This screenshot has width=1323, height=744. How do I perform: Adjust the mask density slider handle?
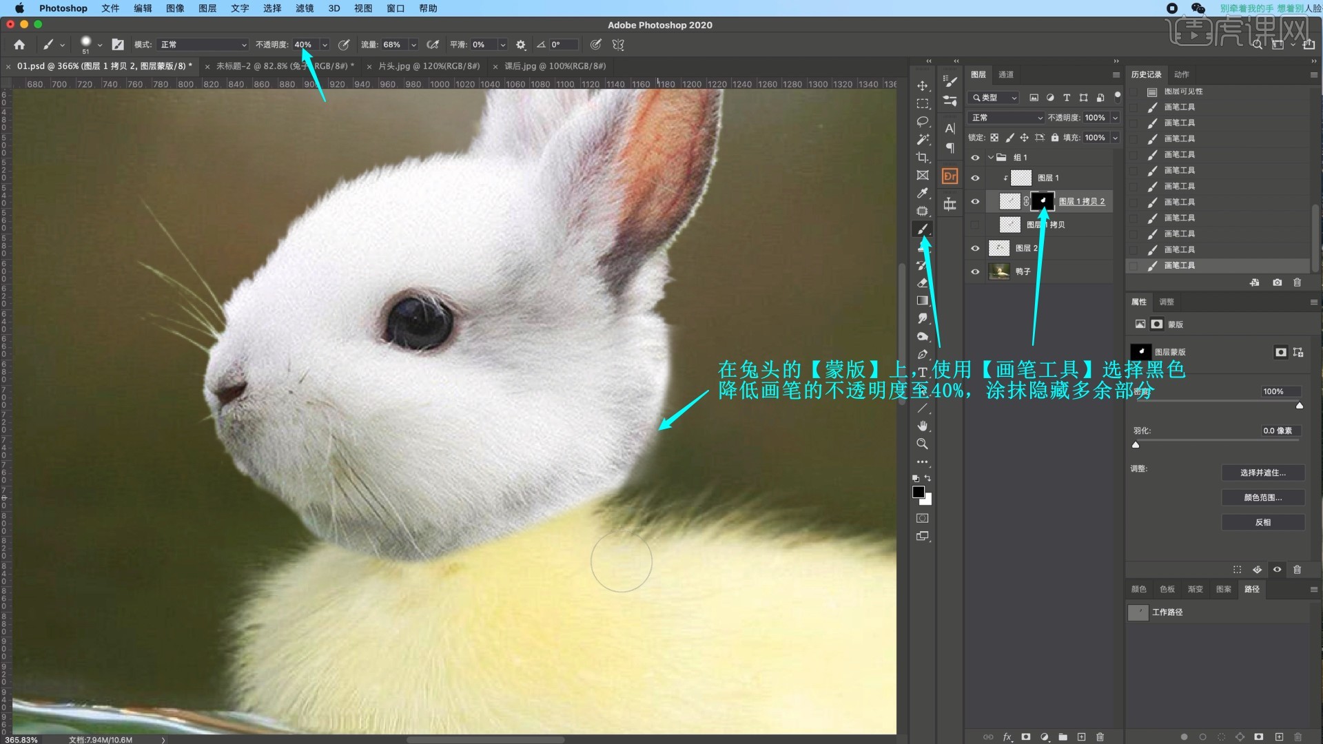1300,406
